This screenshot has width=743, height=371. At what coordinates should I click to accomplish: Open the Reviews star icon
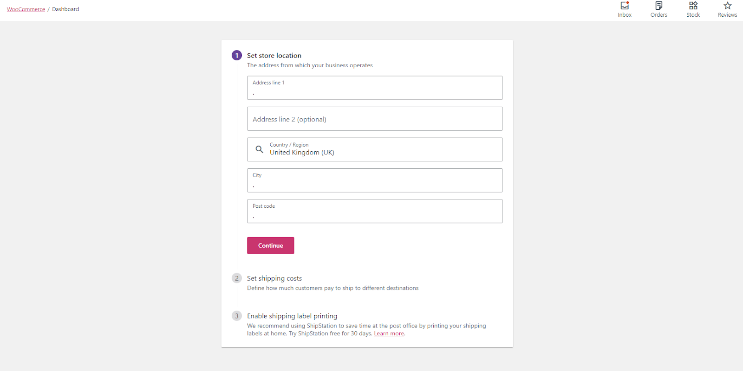tap(727, 6)
